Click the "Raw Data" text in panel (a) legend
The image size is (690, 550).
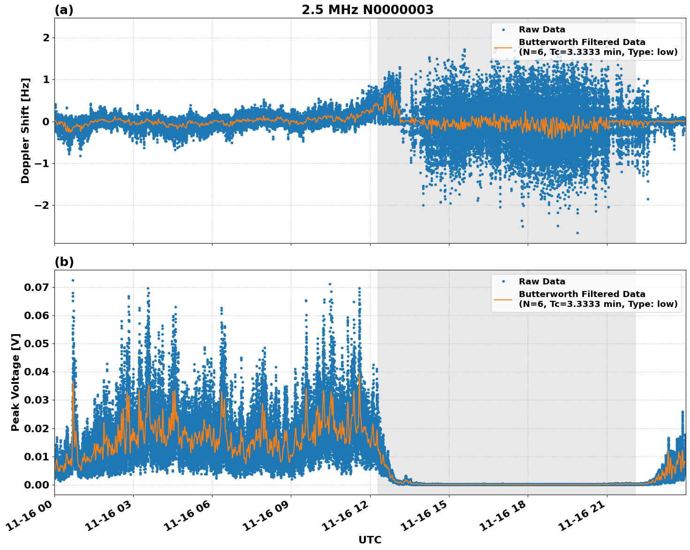tap(542, 30)
